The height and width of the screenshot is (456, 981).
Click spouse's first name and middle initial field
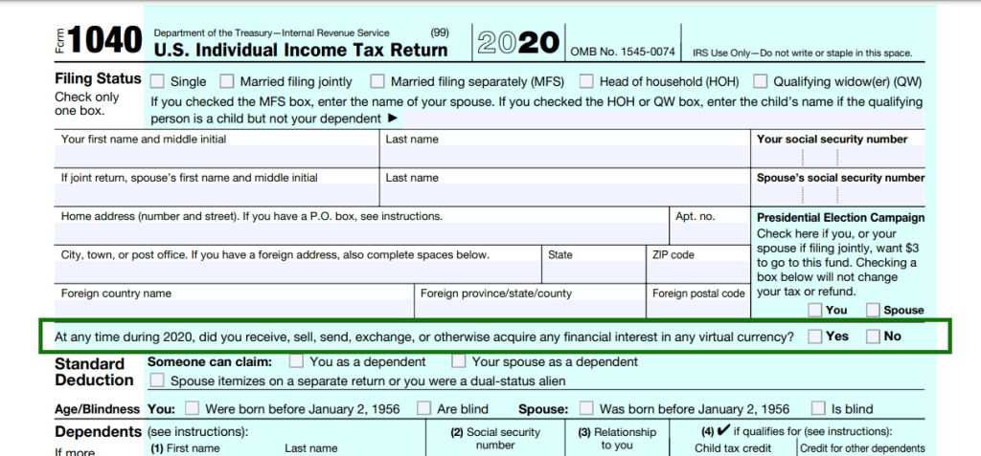coord(217,195)
